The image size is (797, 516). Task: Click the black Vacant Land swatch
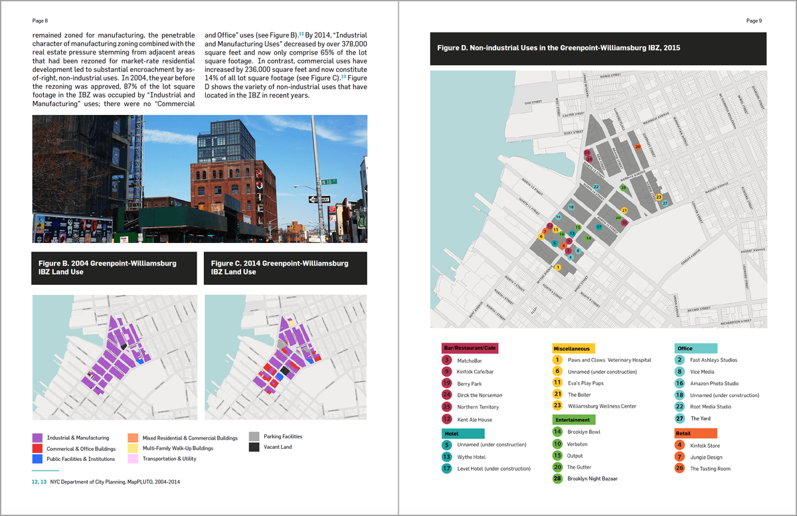point(254,447)
